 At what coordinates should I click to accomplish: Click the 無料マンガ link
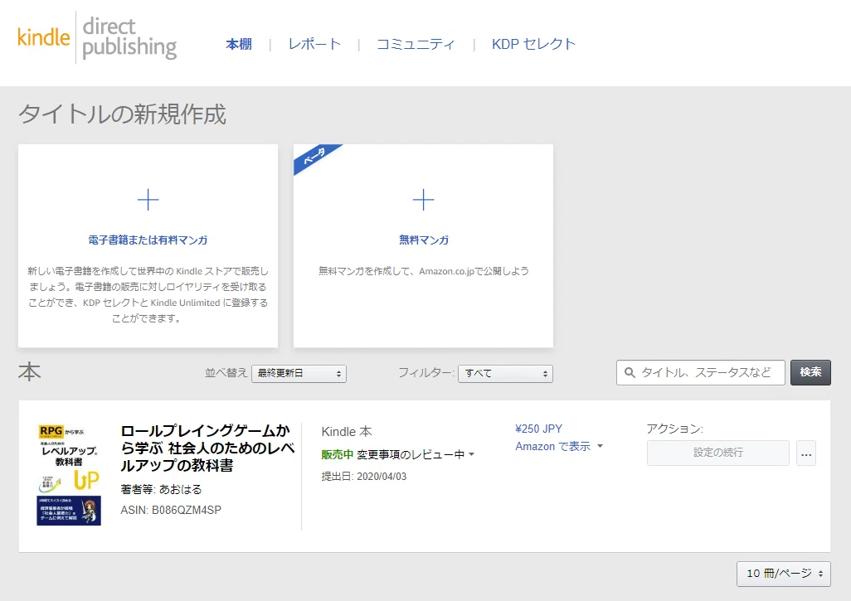[x=423, y=240]
